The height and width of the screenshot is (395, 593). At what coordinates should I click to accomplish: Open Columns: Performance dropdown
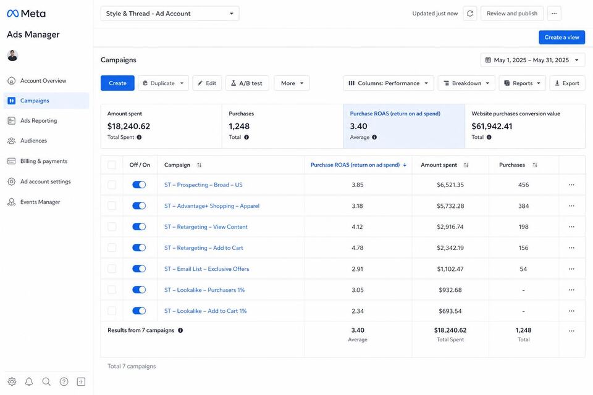point(389,83)
